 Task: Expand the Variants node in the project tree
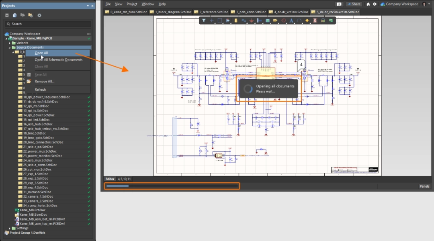(10, 43)
